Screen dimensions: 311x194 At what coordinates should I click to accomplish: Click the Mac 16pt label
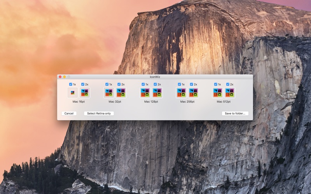coord(79,102)
